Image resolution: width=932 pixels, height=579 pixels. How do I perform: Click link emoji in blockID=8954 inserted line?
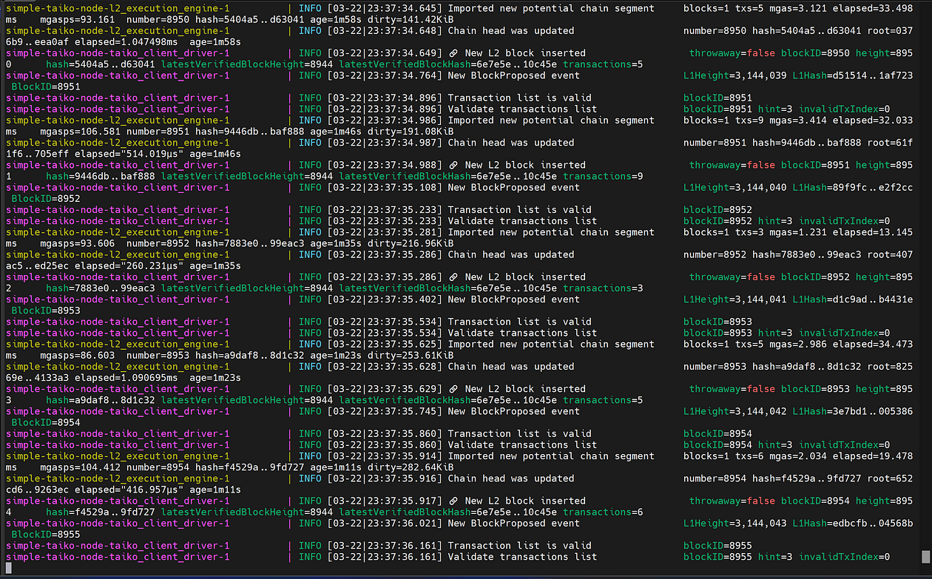coord(453,501)
